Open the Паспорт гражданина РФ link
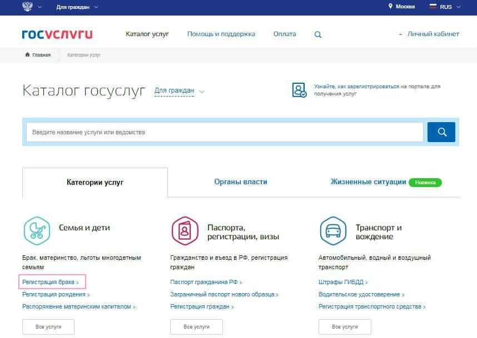 coord(206,282)
